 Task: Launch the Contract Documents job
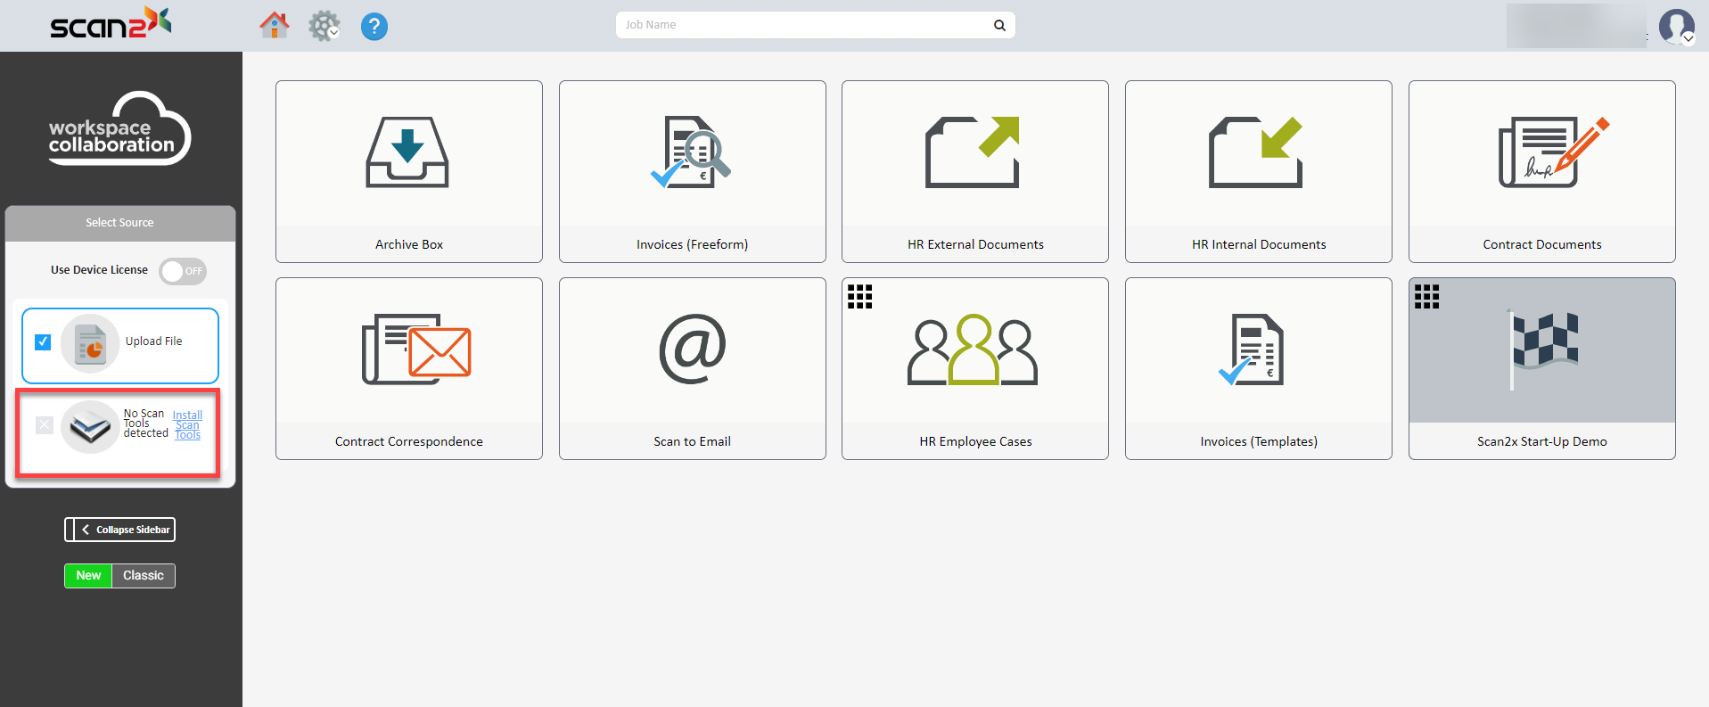pos(1541,171)
